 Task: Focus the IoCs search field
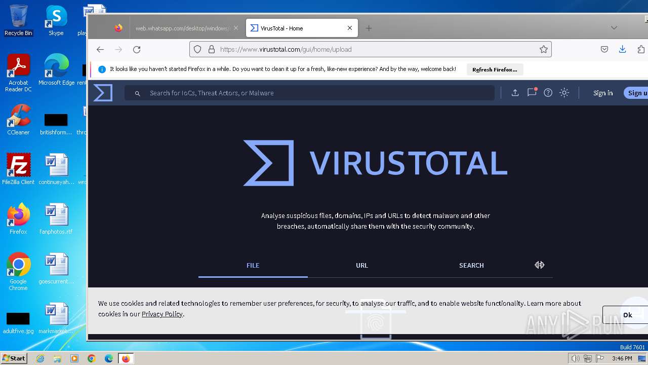(309, 93)
